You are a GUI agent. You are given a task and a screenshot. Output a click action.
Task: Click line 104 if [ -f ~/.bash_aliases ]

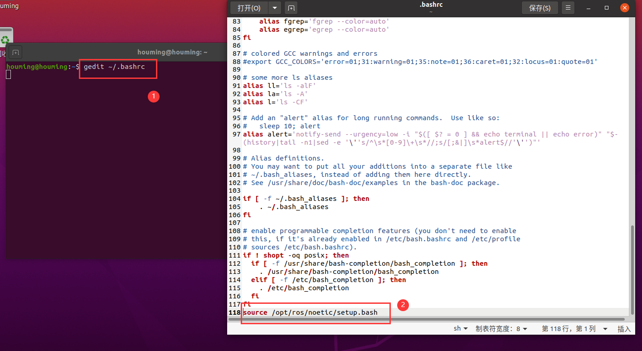point(306,199)
